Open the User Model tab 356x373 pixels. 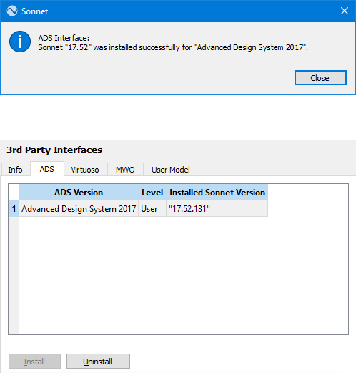click(170, 170)
